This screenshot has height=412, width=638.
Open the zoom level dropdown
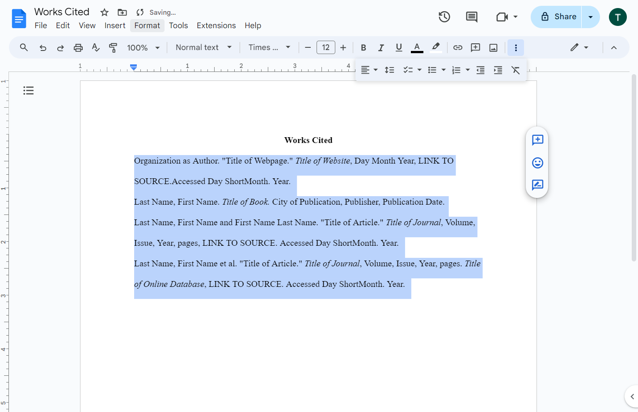(144, 48)
